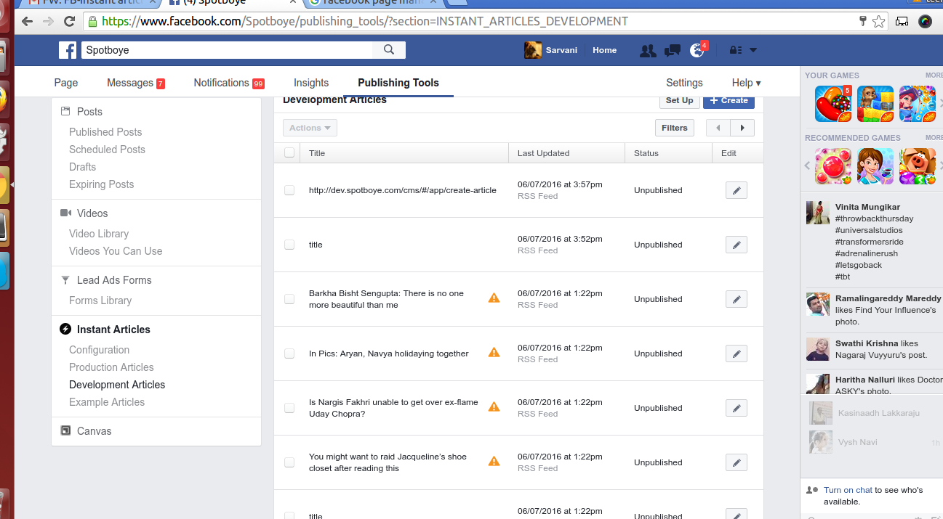
Task: Click the browser address bar URL
Action: click(x=365, y=21)
